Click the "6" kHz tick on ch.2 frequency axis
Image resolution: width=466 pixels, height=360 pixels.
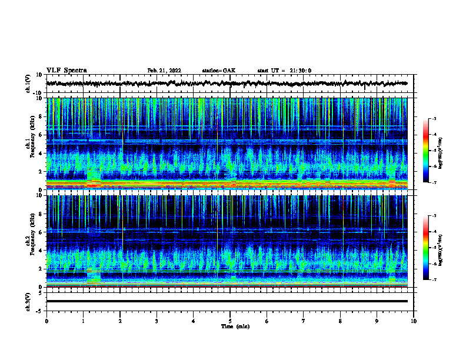(41, 232)
